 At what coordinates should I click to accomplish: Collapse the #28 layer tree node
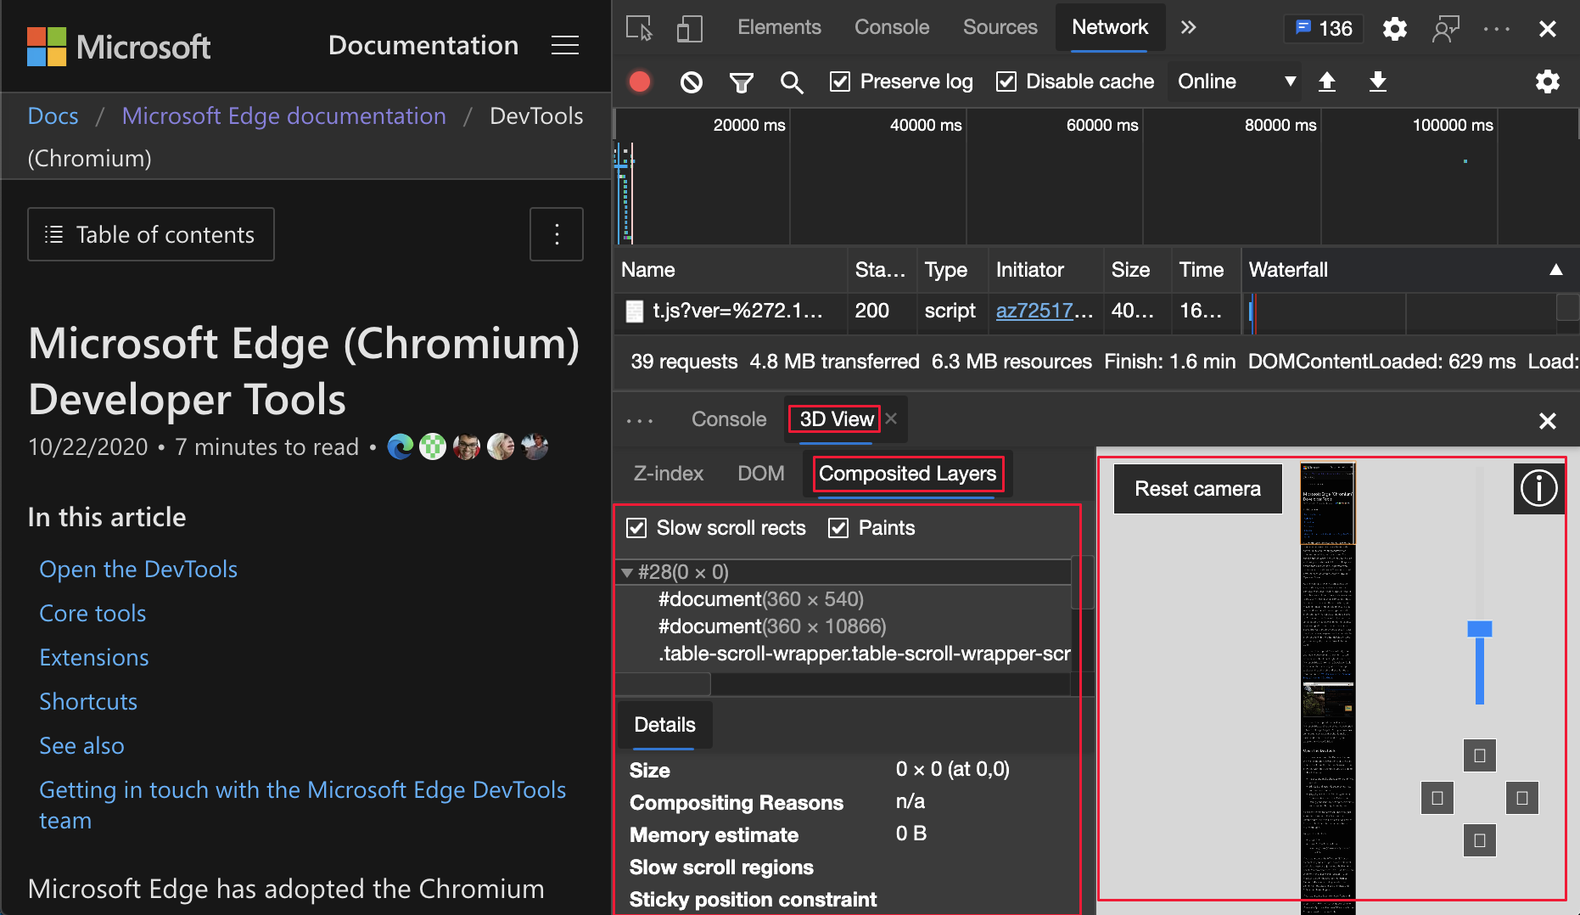click(627, 571)
